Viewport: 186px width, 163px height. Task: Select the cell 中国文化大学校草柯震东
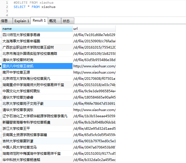37,91
